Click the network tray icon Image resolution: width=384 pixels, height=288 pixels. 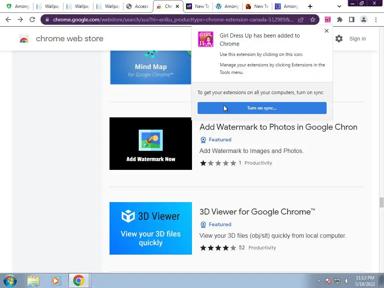point(337,281)
